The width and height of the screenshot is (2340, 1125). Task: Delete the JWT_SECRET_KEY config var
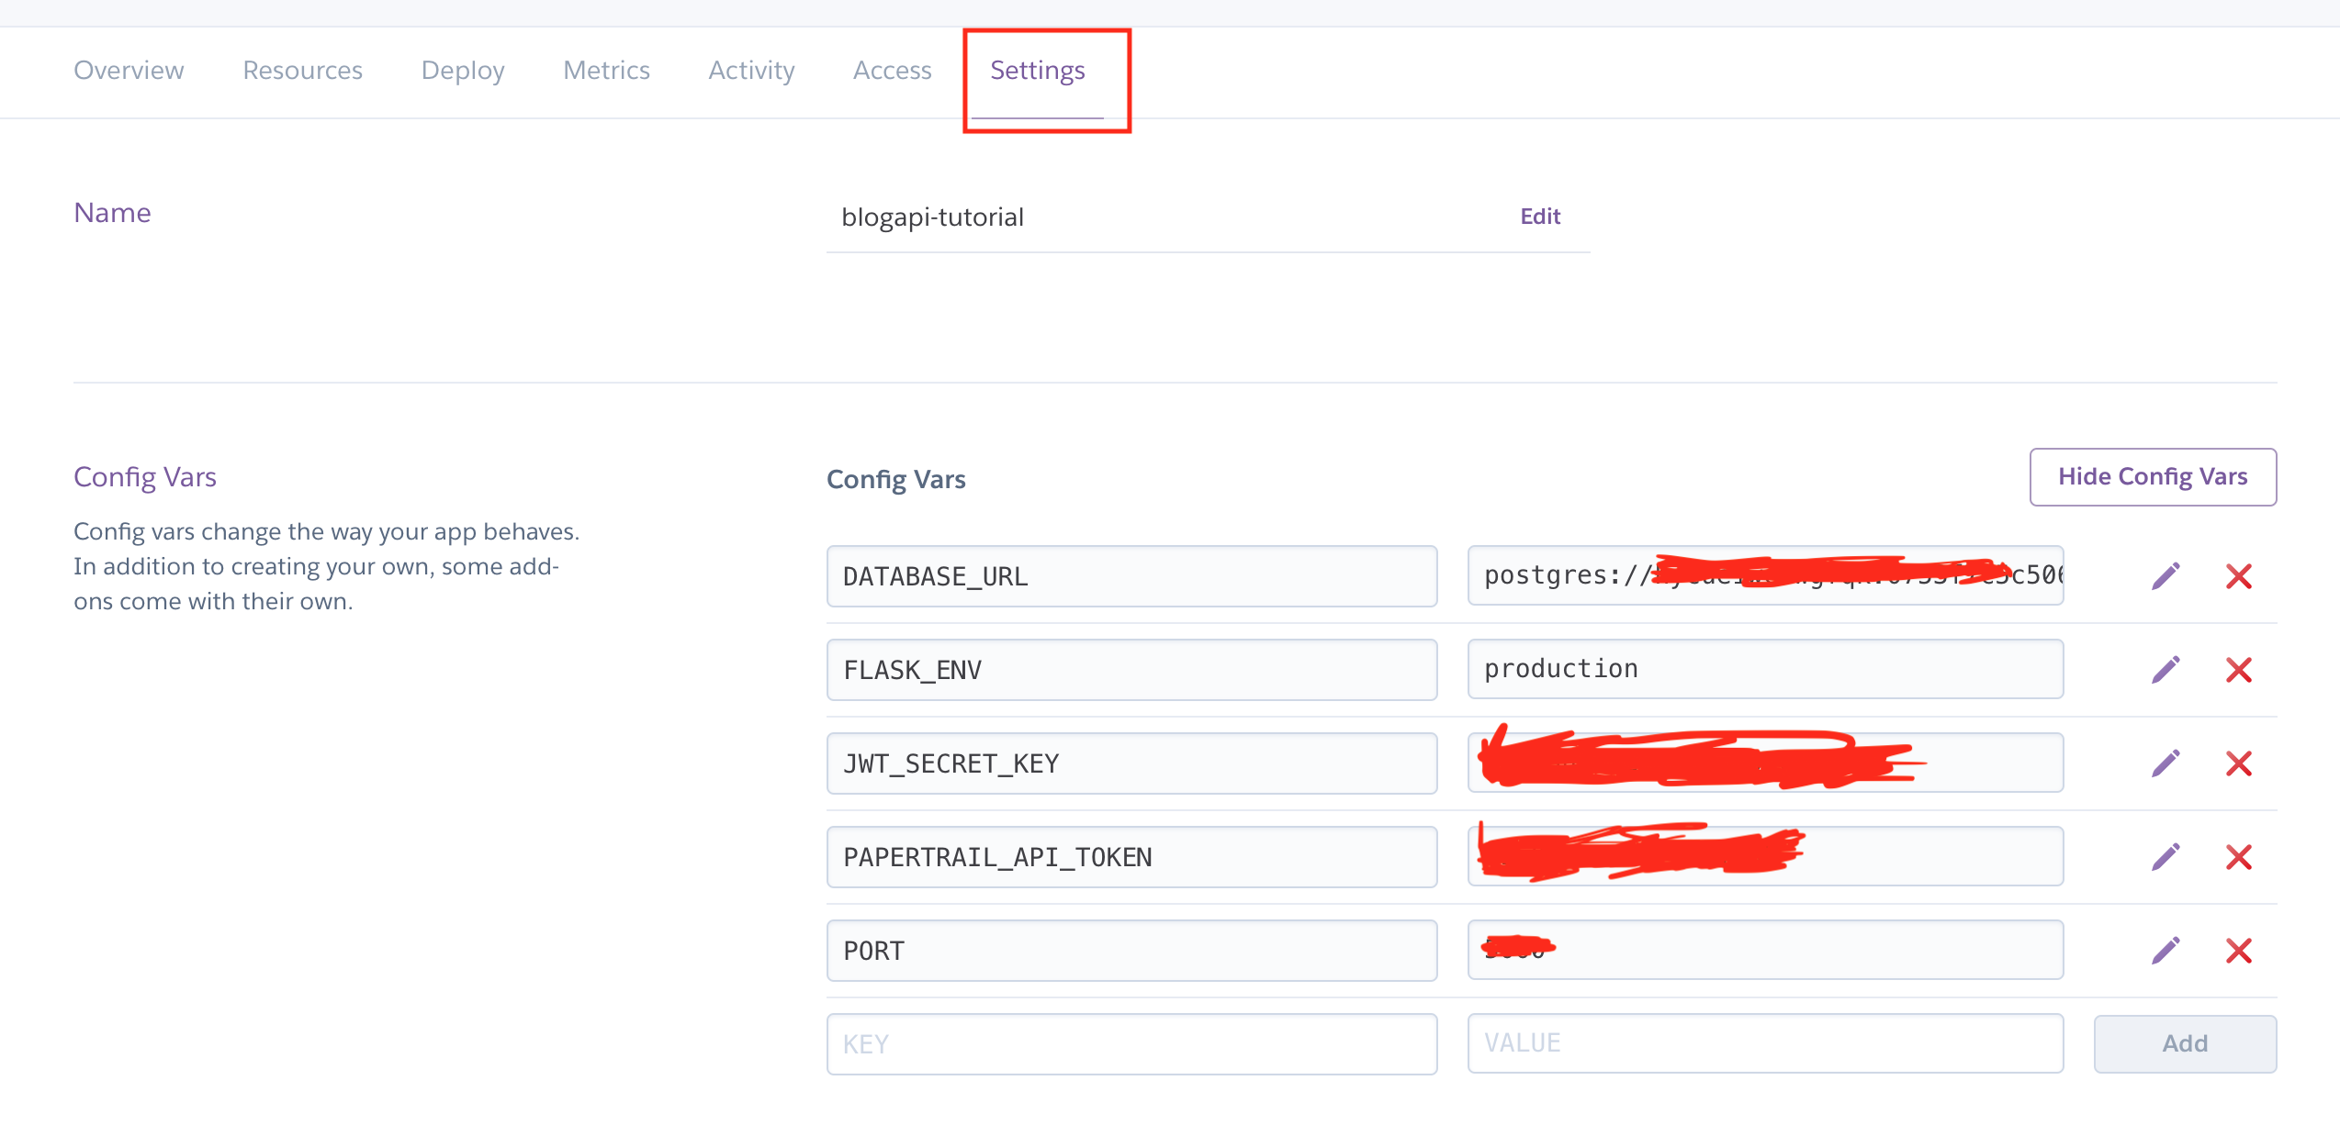click(2239, 763)
